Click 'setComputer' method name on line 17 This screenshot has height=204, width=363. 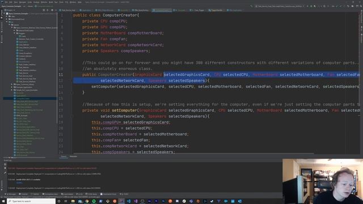coord(124,110)
